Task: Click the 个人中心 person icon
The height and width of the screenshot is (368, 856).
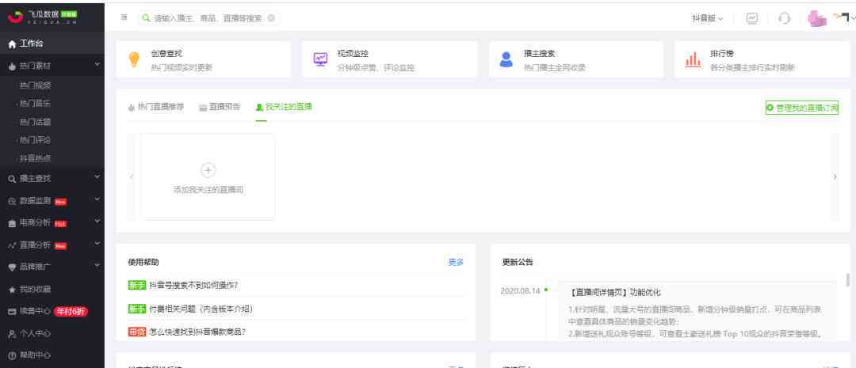Action: pos(12,334)
